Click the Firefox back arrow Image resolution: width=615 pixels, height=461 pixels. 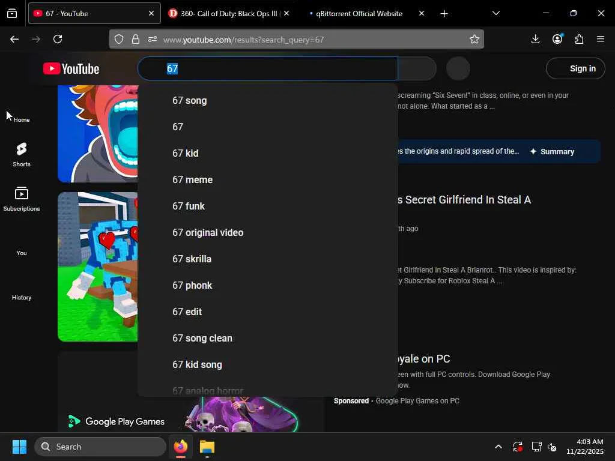point(14,39)
